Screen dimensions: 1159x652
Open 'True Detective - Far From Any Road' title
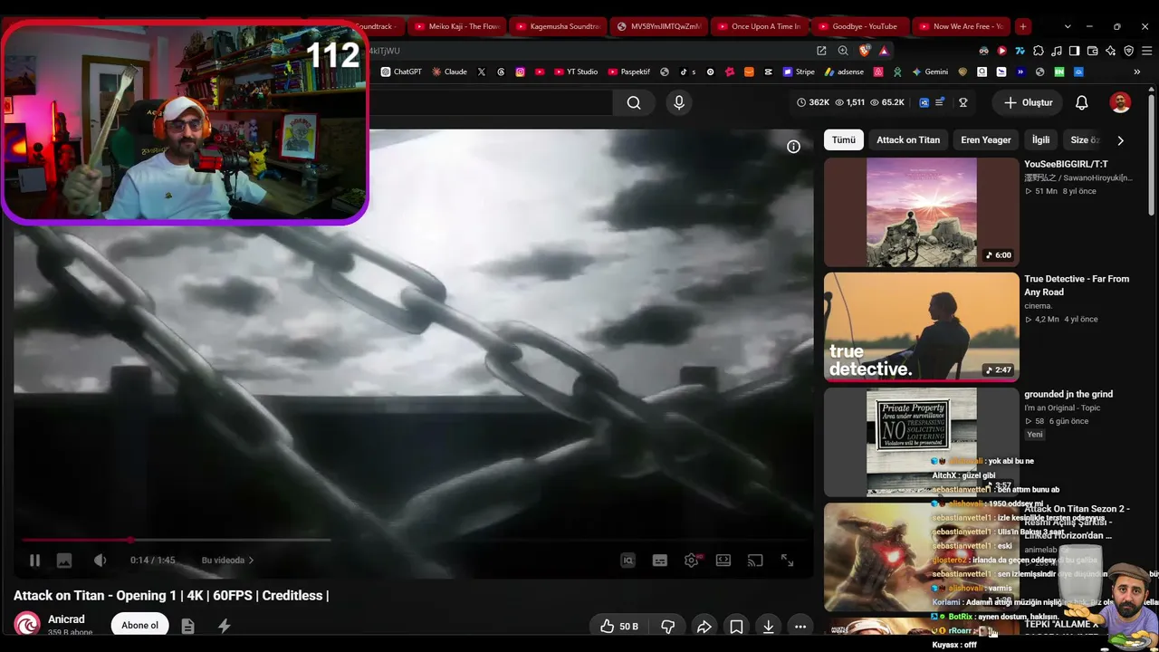pos(1077,285)
